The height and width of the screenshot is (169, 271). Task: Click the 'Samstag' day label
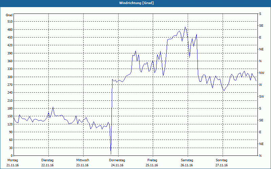(187, 160)
